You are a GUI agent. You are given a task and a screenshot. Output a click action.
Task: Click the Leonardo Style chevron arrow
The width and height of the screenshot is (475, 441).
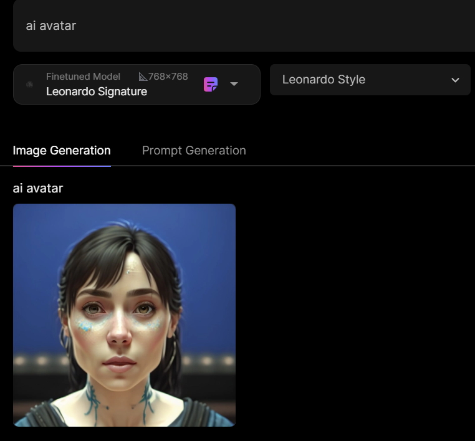pyautogui.click(x=455, y=80)
